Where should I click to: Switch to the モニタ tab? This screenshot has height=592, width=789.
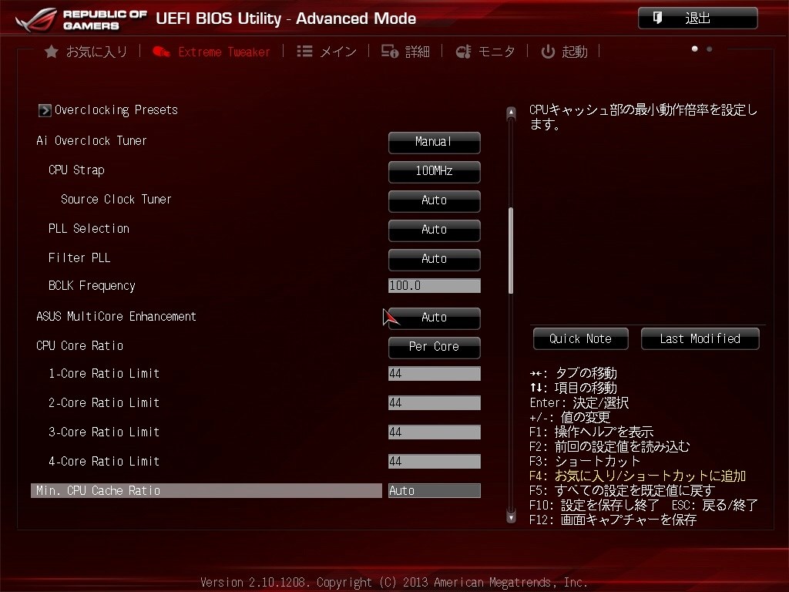pyautogui.click(x=485, y=52)
